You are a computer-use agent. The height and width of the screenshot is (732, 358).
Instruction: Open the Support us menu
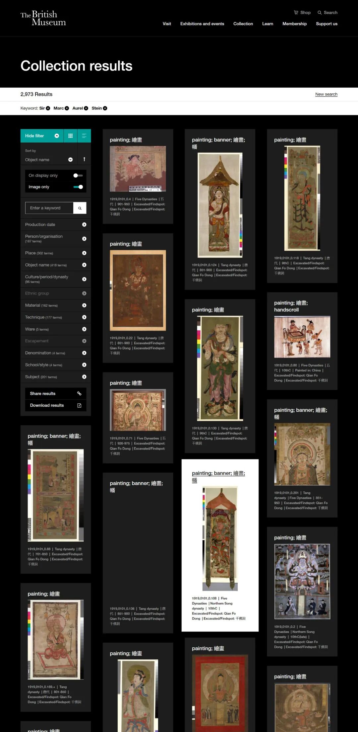tap(327, 24)
